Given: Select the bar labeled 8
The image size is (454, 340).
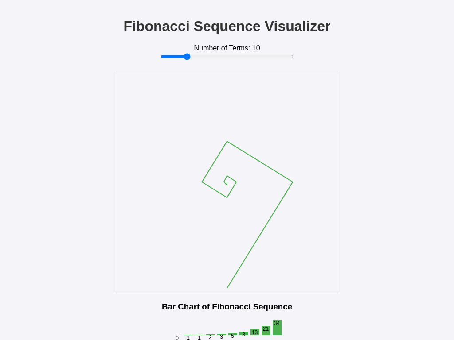Looking at the screenshot, I should tap(243, 333).
